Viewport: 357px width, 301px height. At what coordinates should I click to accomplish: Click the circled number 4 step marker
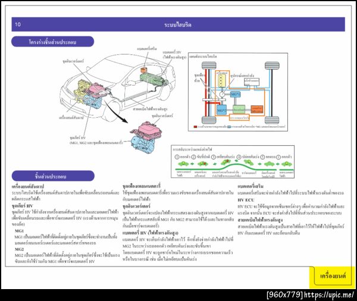click(239, 157)
